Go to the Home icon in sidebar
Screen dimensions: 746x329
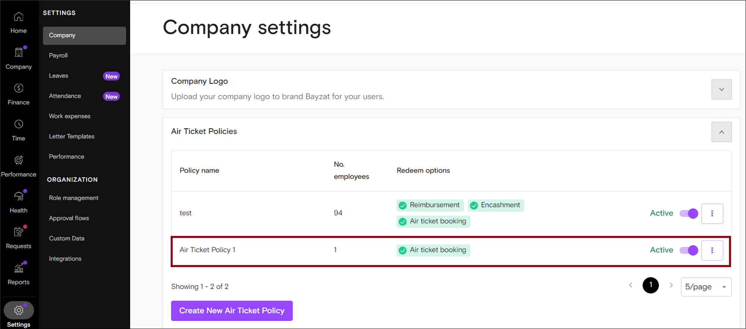(x=18, y=17)
